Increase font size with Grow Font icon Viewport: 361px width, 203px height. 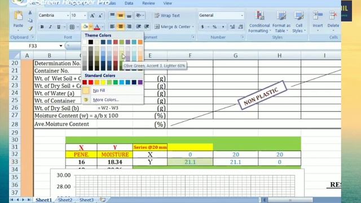92,16
